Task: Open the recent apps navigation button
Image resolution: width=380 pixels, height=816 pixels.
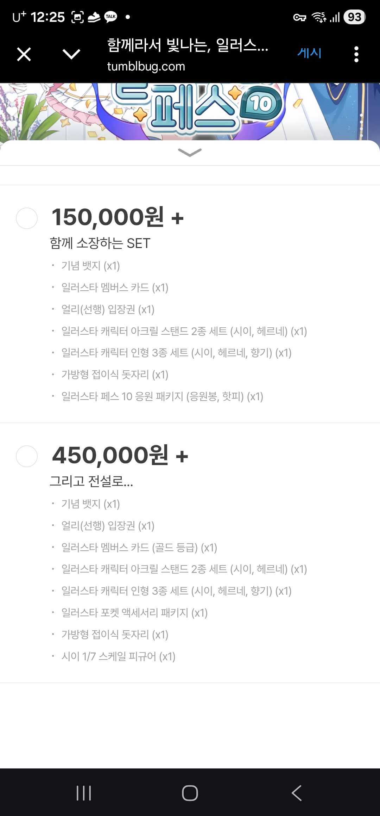Action: 84,793
